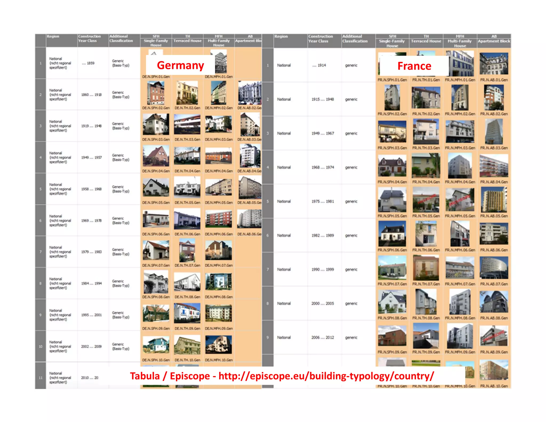Select Germany's 'MFH Multi-Family House' column header
The image size is (546, 422).
tap(219, 41)
